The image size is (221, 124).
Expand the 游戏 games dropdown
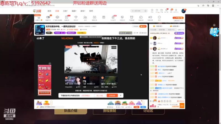[83, 11]
